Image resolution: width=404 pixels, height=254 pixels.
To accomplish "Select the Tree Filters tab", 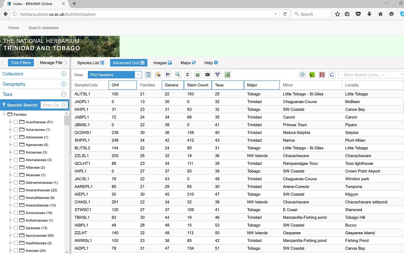I will click(x=21, y=63).
